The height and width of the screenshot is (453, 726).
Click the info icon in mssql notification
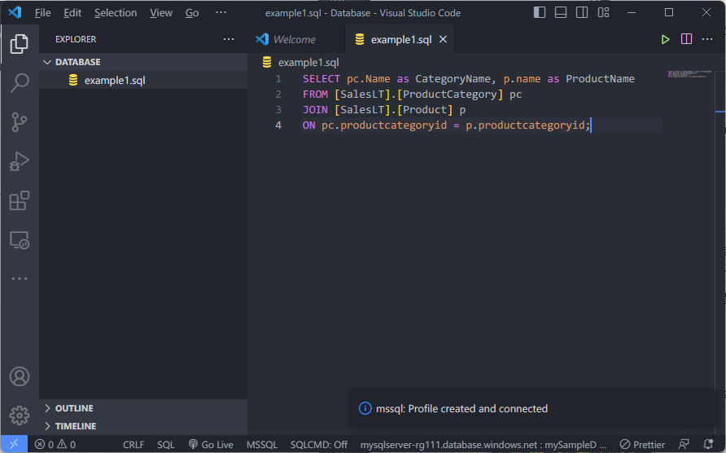pyautogui.click(x=365, y=408)
